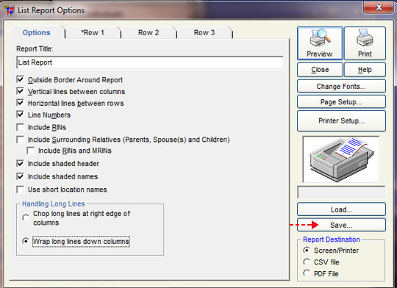Click the Print button with printer icon

pos(365,43)
